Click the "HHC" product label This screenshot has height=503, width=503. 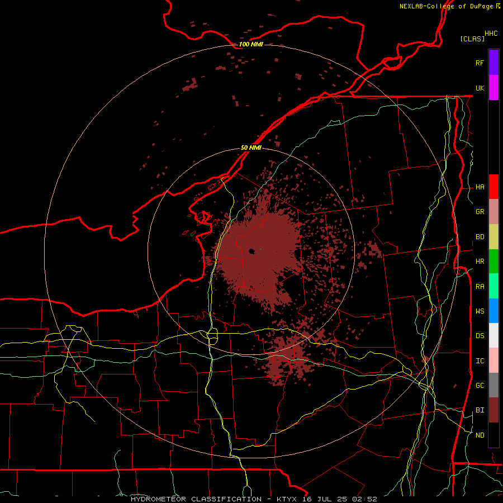point(491,34)
